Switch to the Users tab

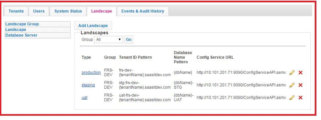pyautogui.click(x=39, y=11)
